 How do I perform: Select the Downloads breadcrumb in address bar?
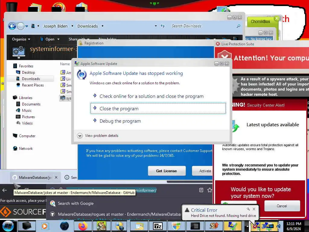tap(88, 26)
